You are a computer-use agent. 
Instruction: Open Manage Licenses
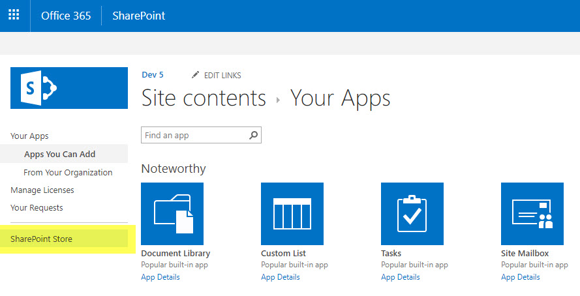tap(42, 190)
